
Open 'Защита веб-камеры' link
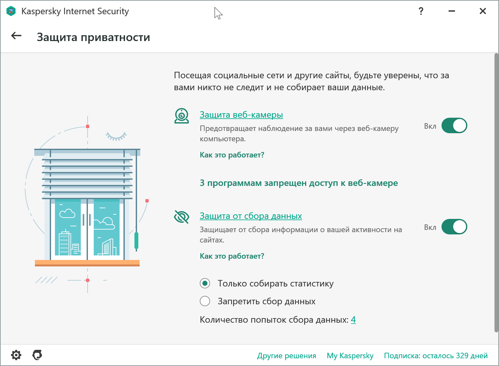coord(241,115)
